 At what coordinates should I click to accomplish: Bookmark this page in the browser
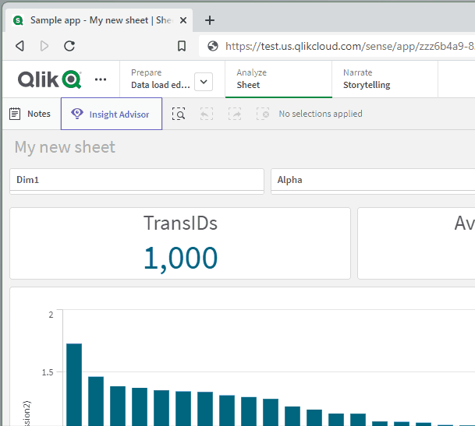182,46
